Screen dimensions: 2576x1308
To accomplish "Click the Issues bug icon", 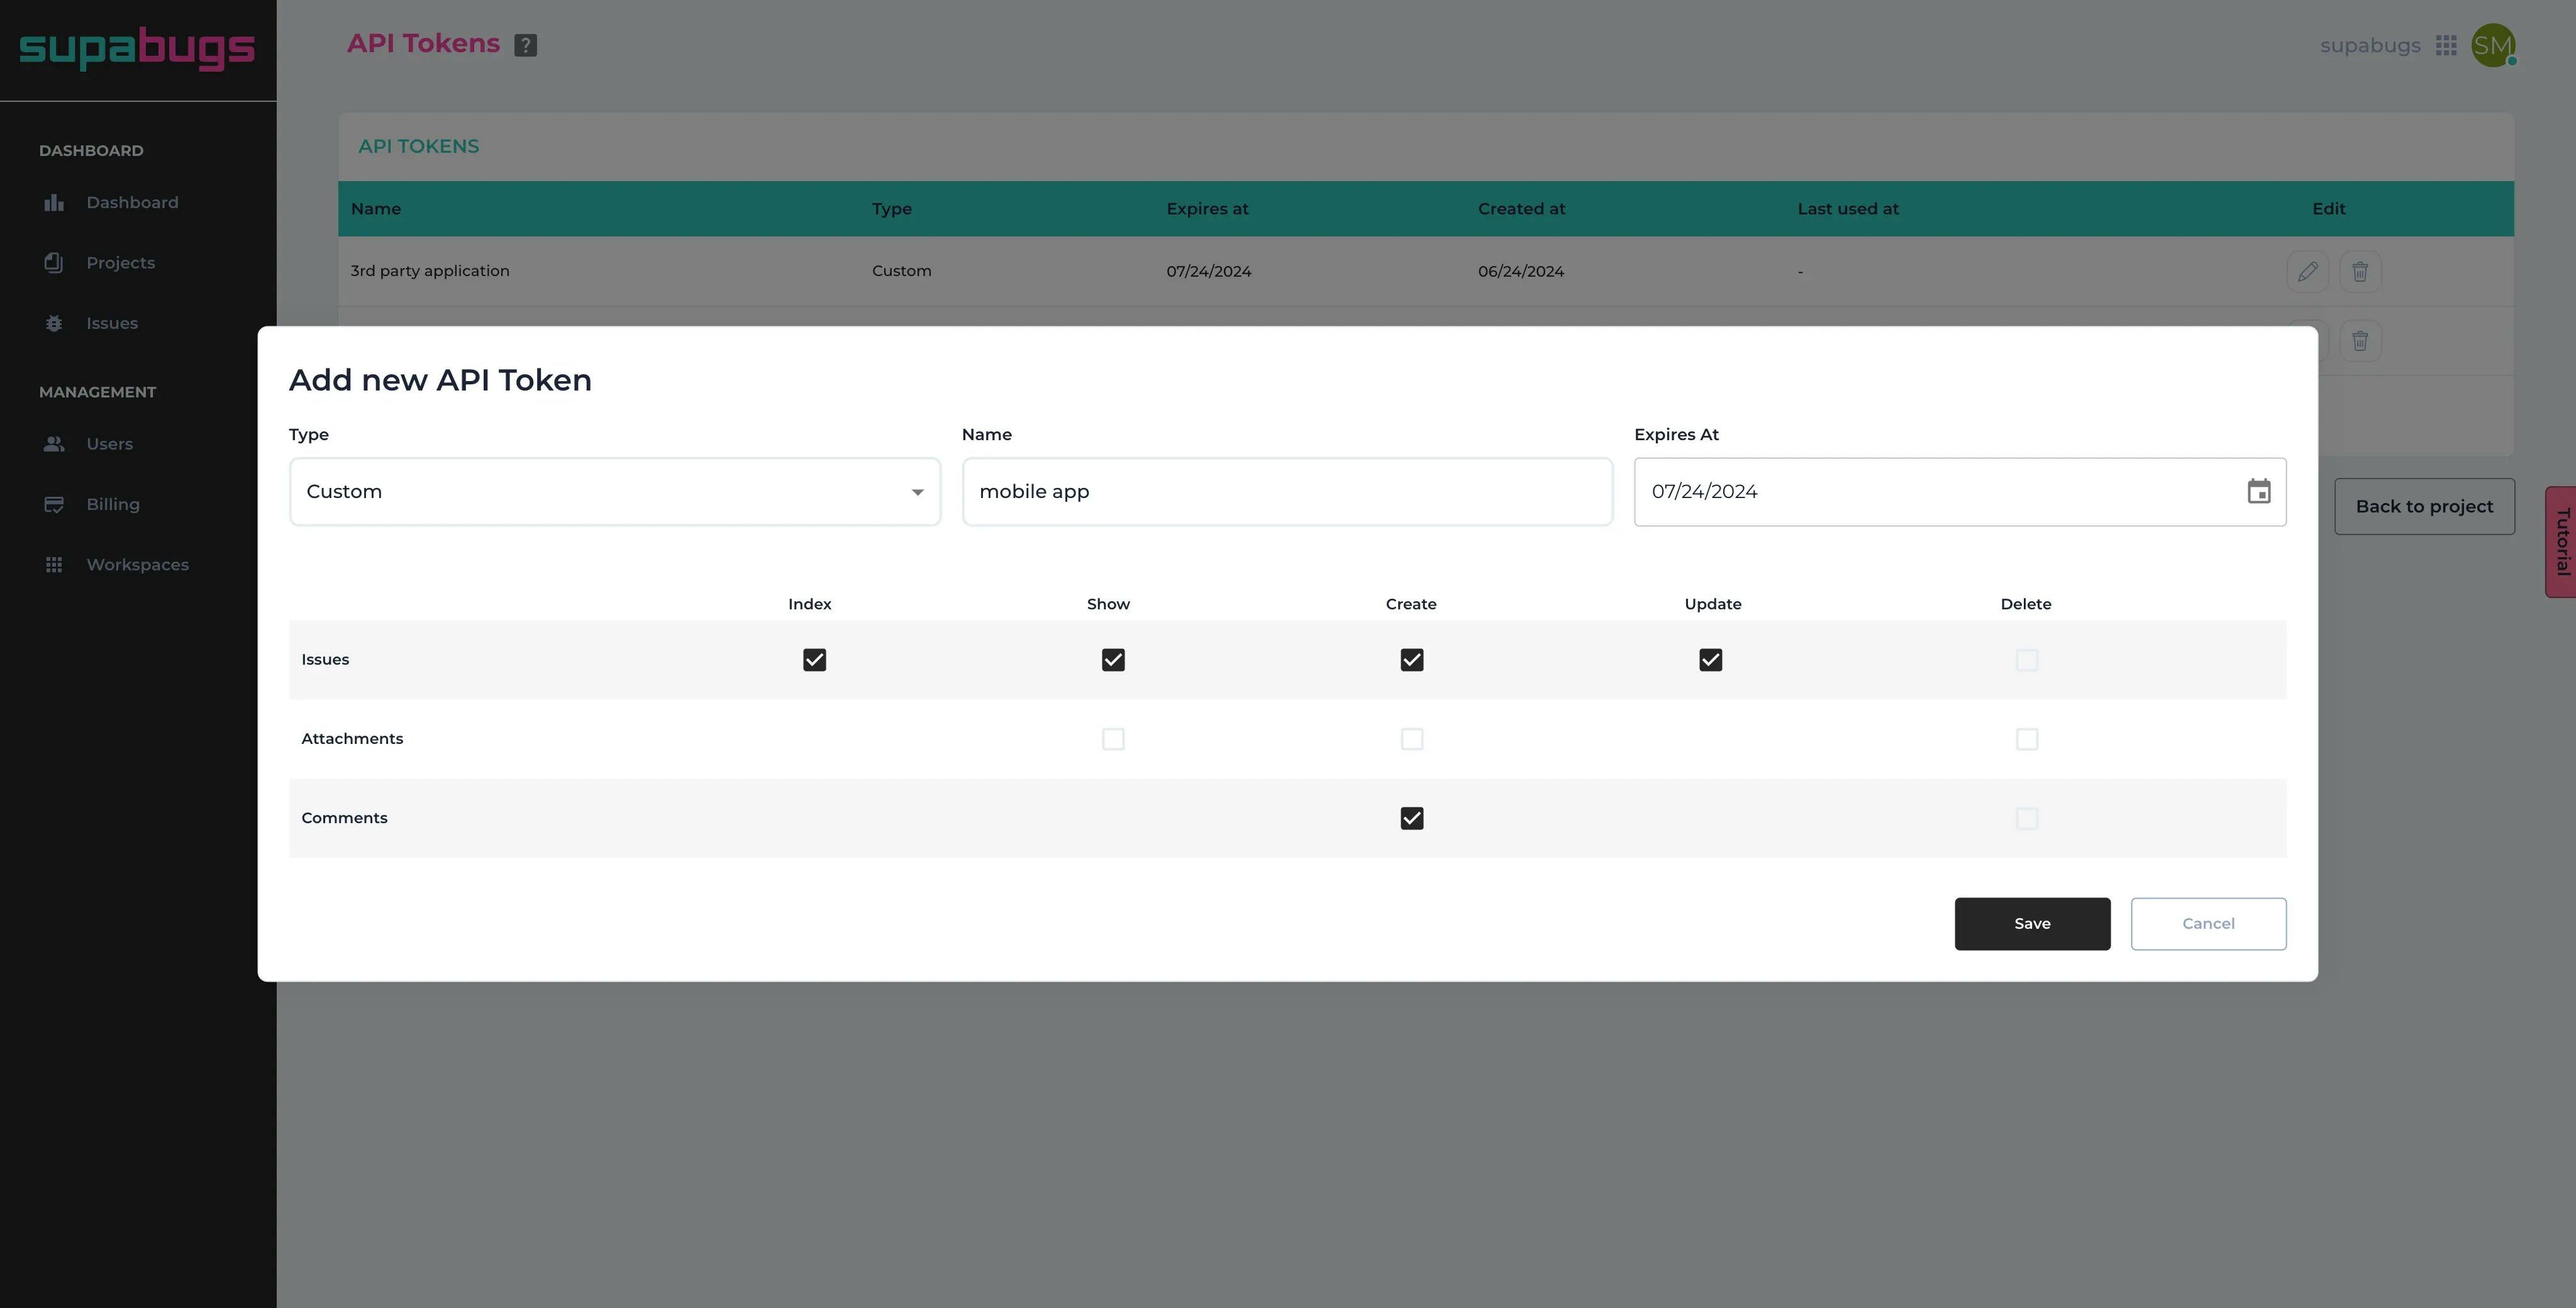I will pyautogui.click(x=54, y=323).
